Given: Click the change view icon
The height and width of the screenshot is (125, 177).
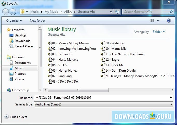Looking at the screenshot, I should point(152,21).
